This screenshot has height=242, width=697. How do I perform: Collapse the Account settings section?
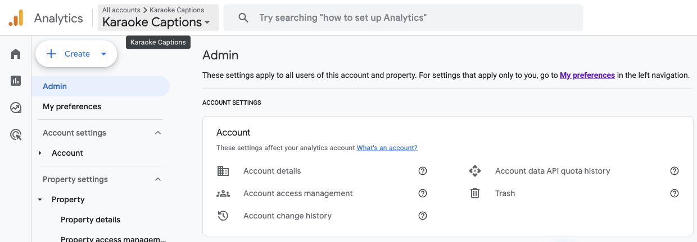pos(158,133)
